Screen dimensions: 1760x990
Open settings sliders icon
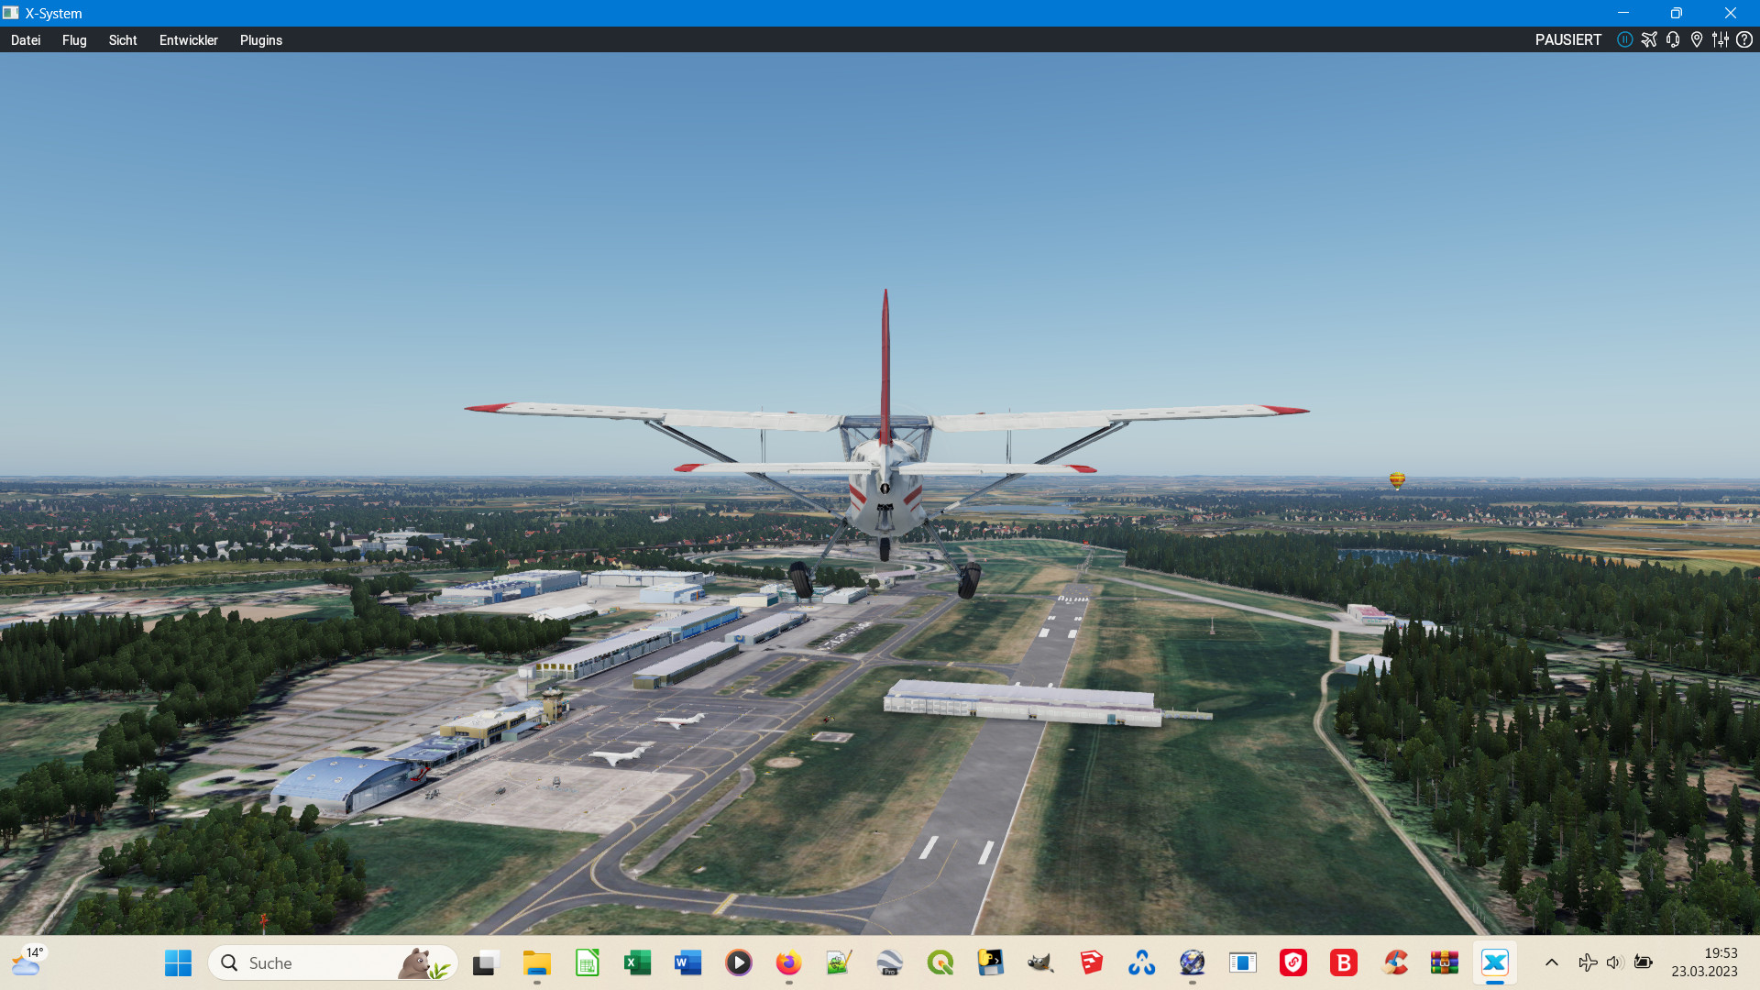1721,39
